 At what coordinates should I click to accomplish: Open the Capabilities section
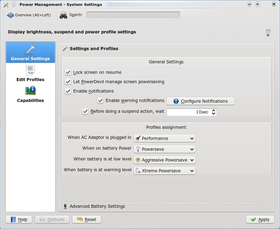tap(30, 94)
